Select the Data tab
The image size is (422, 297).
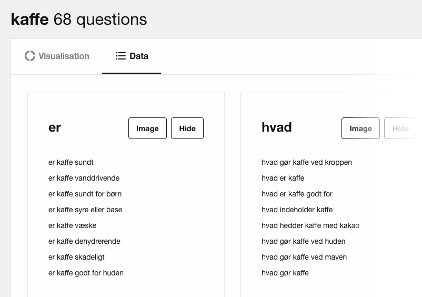pos(132,56)
